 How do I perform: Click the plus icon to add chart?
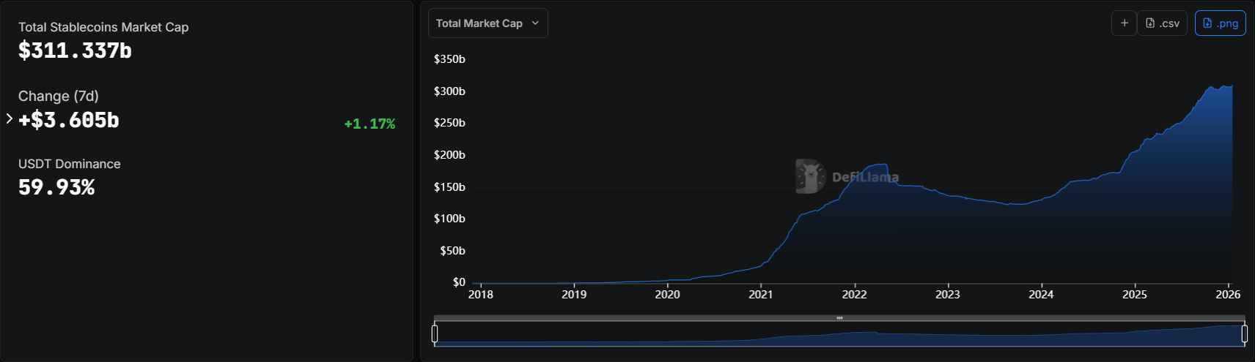1124,23
